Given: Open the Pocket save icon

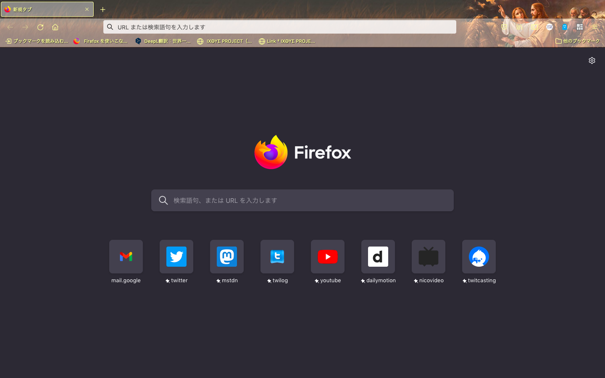Looking at the screenshot, I should (504, 27).
